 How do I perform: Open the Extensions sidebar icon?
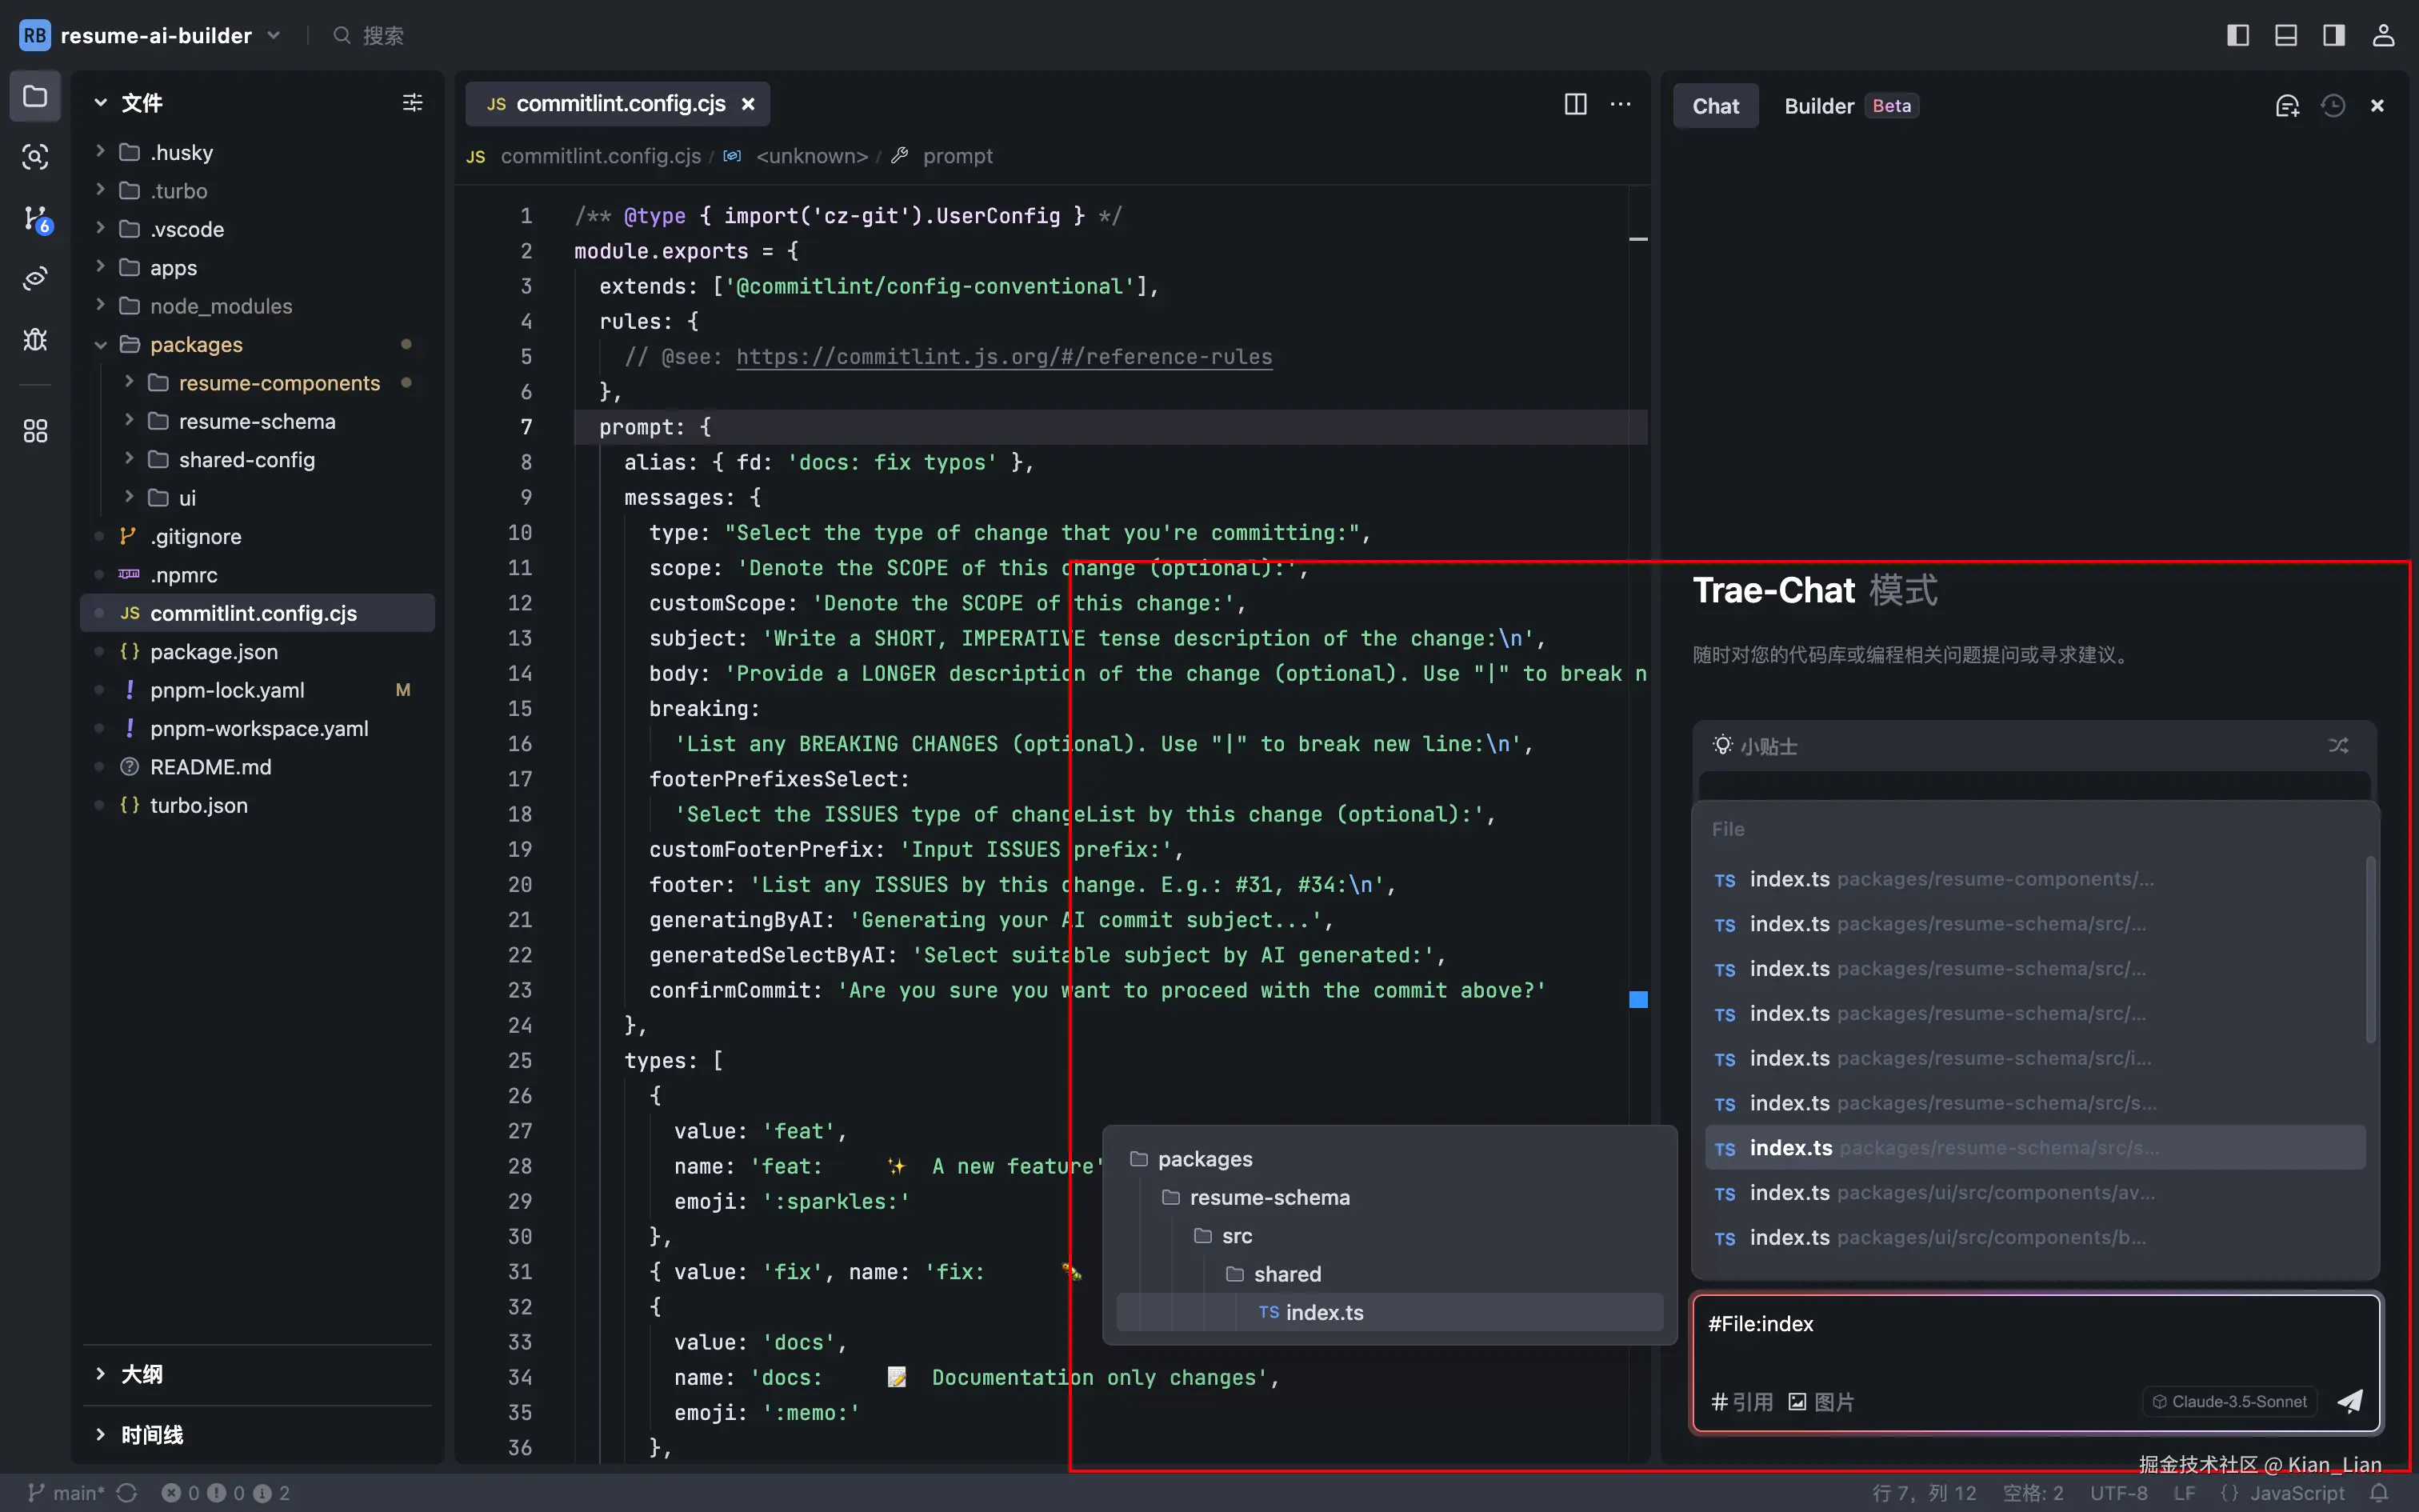point(36,431)
